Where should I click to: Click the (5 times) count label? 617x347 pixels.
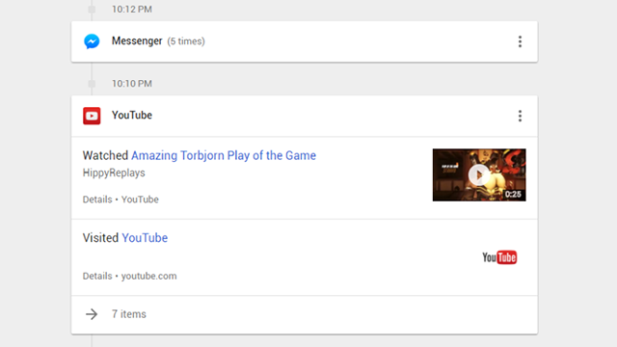click(x=186, y=41)
